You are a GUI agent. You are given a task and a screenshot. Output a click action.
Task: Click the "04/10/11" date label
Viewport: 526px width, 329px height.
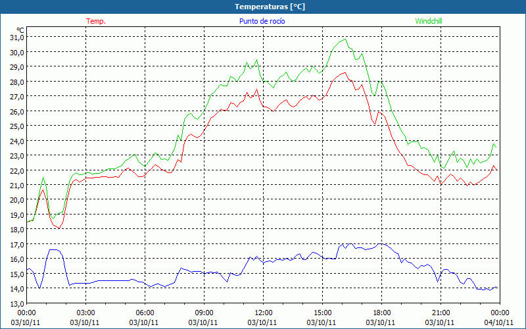pos(499,322)
